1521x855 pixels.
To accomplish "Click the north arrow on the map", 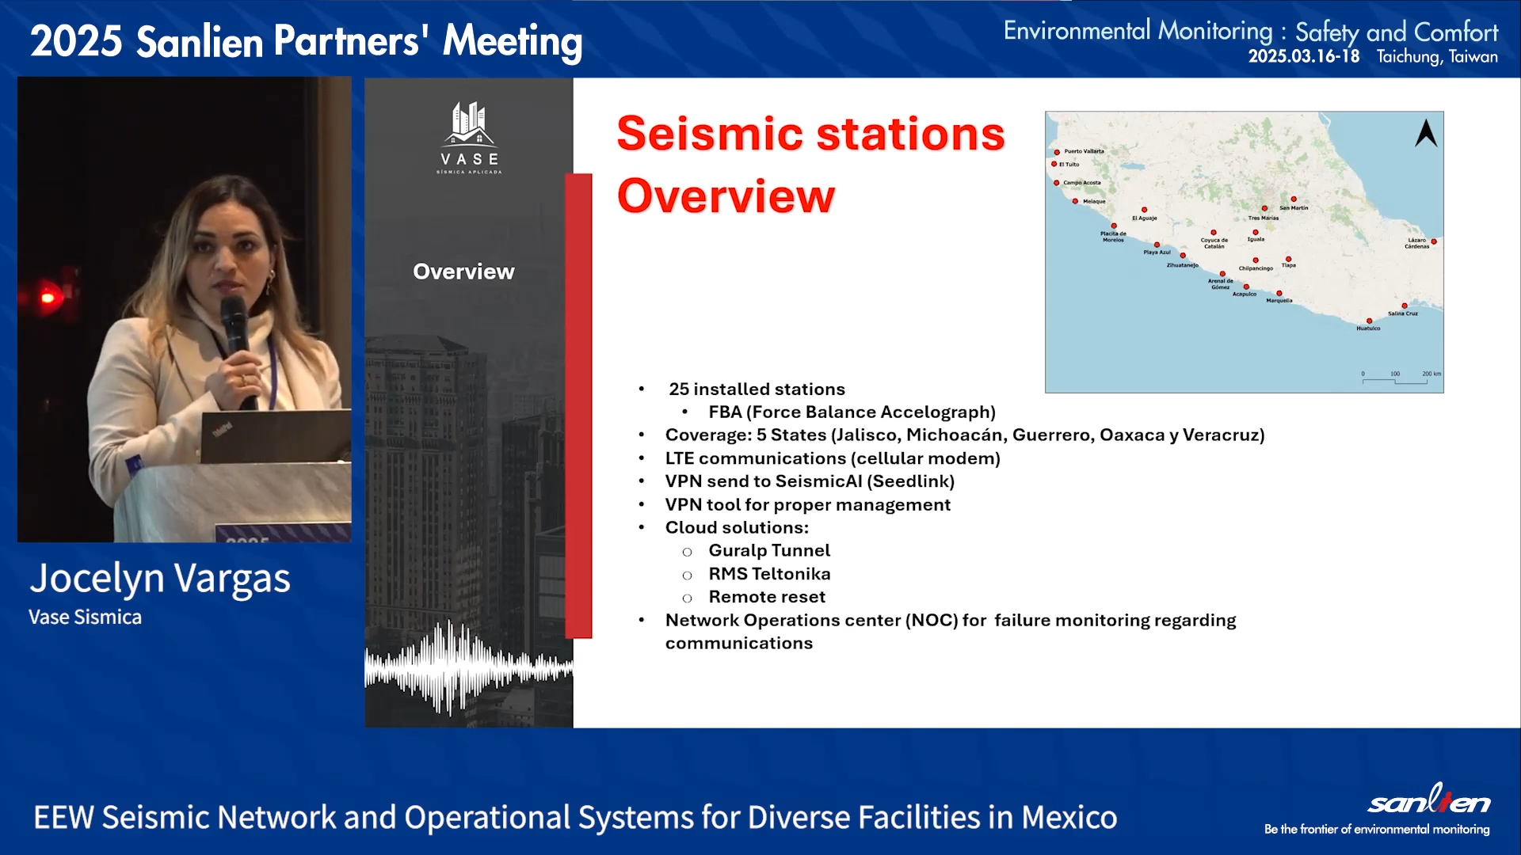I will [1426, 133].
